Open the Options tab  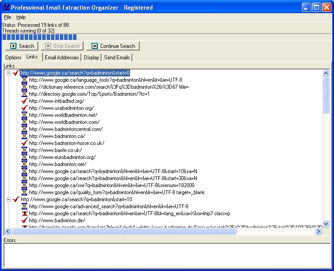click(13, 58)
